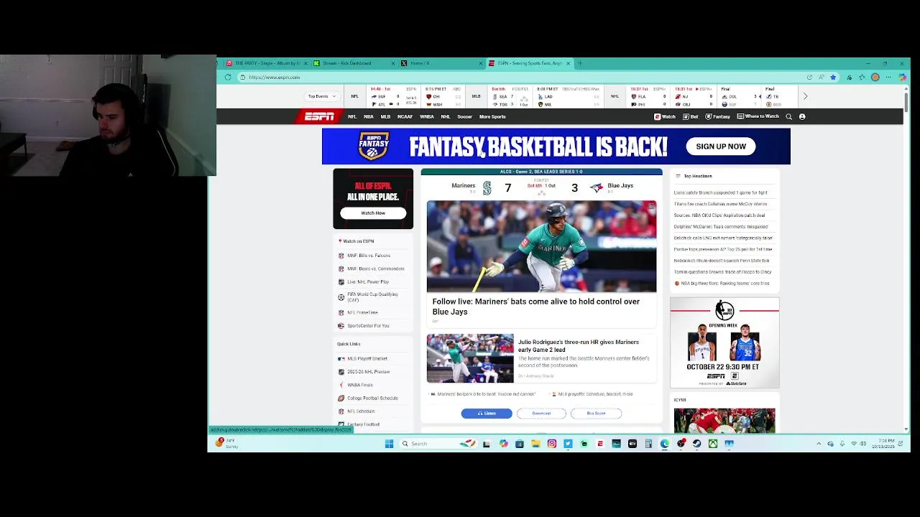Bookmark this page with the star icon
Screen dimensions: 920x517
(833, 77)
